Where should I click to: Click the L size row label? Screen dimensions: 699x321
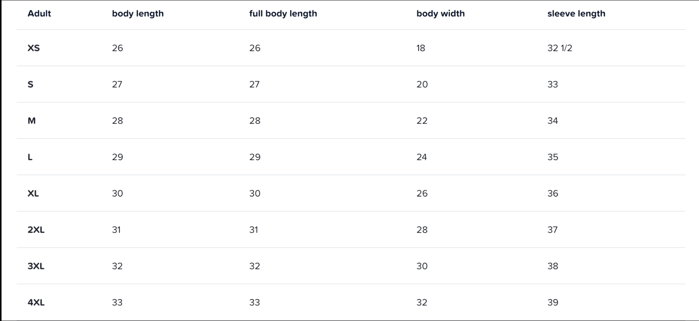coord(30,157)
